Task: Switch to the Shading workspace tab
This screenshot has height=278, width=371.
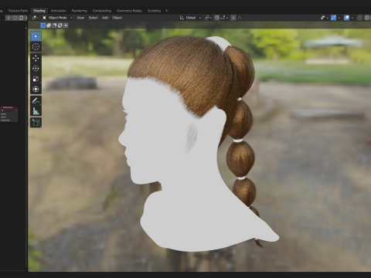Action: [39, 11]
